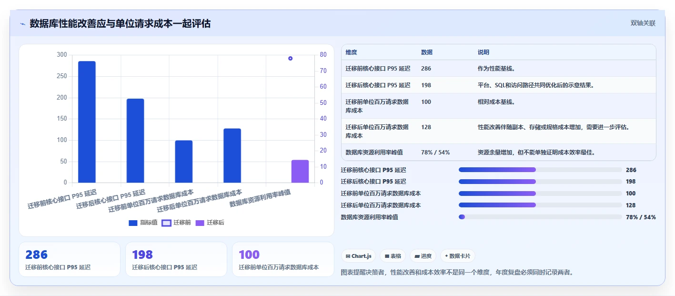Toggle the 迁移前 legend item
Viewport: 675px width, 296px height.
coord(176,223)
